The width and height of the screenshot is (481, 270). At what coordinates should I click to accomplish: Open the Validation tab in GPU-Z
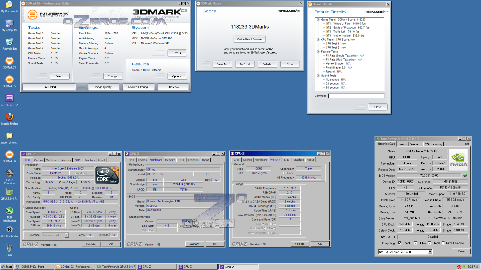(416, 144)
